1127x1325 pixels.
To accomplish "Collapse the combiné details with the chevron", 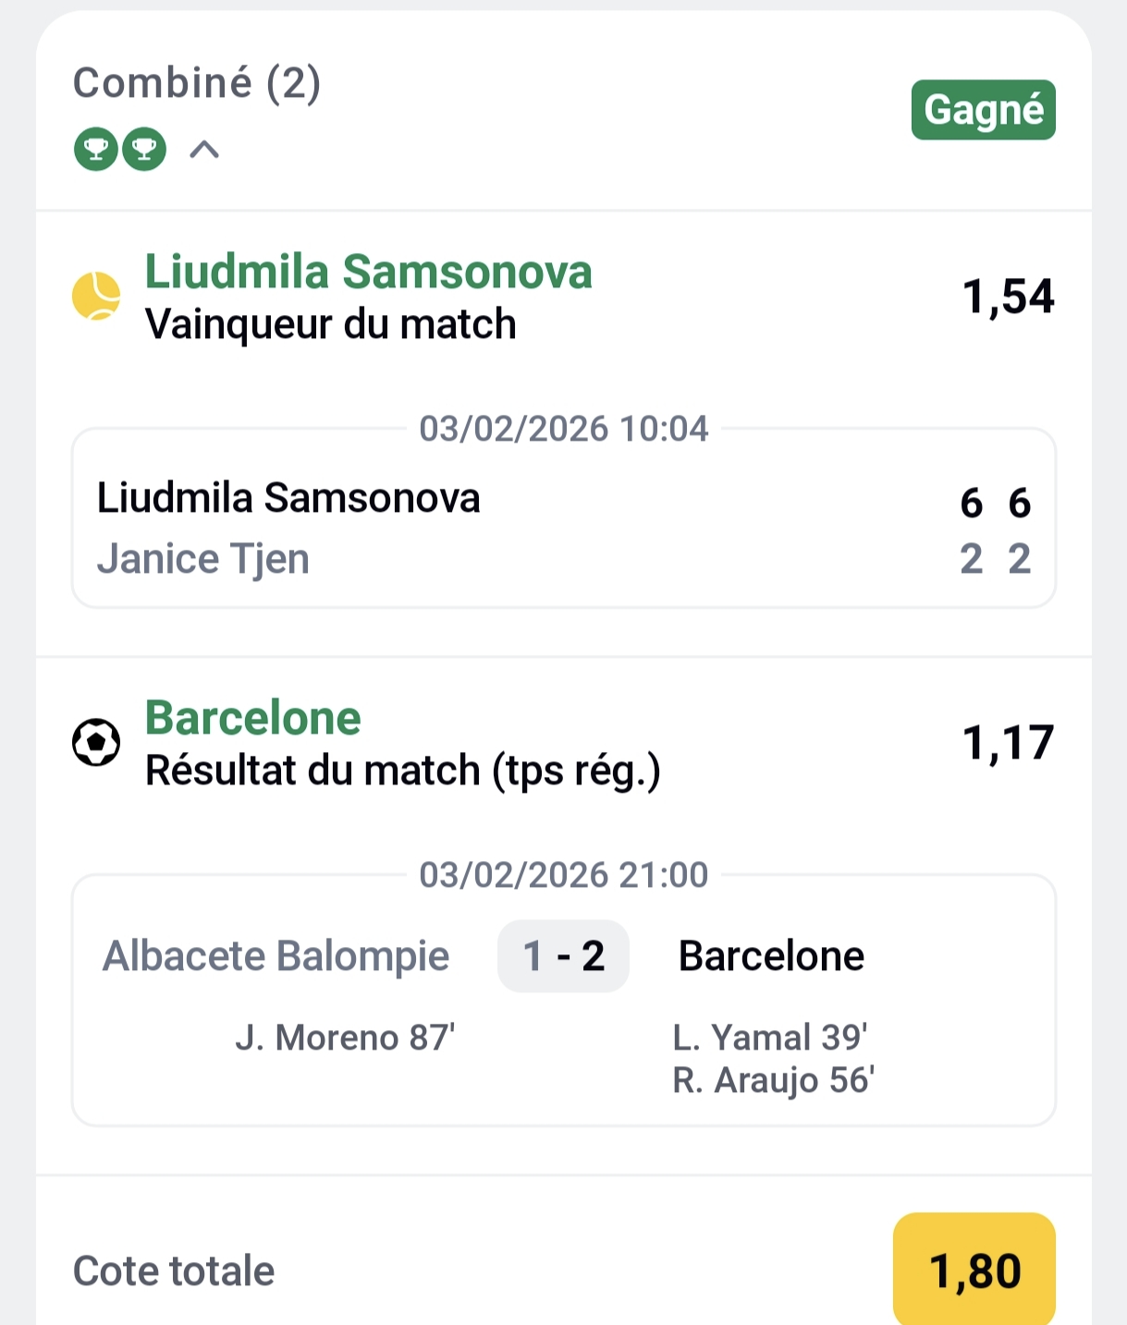I will [202, 150].
